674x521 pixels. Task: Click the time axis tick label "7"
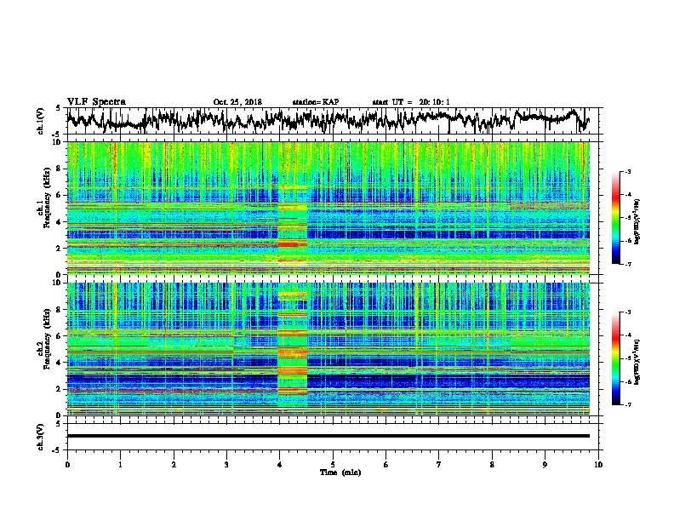coord(439,465)
